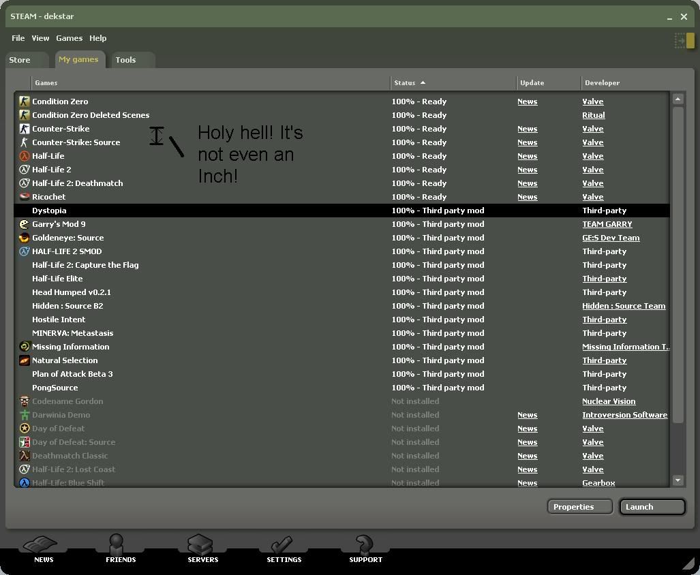Select the My games tab
Image resolution: width=700 pixels, height=575 pixels.
[80, 59]
